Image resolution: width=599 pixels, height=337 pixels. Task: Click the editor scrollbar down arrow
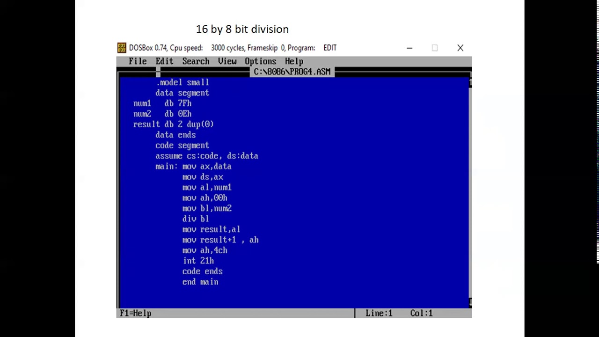pos(470,302)
